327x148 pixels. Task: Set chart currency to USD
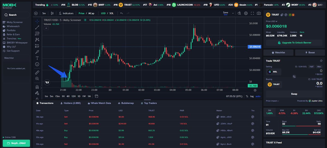point(103,13)
